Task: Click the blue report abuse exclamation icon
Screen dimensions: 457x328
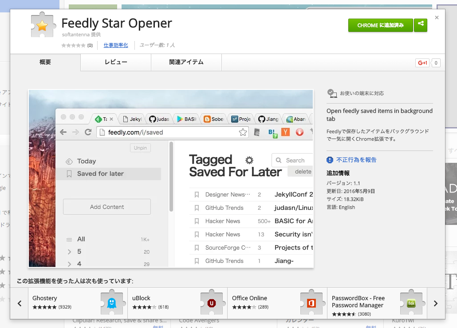Action: (330, 160)
